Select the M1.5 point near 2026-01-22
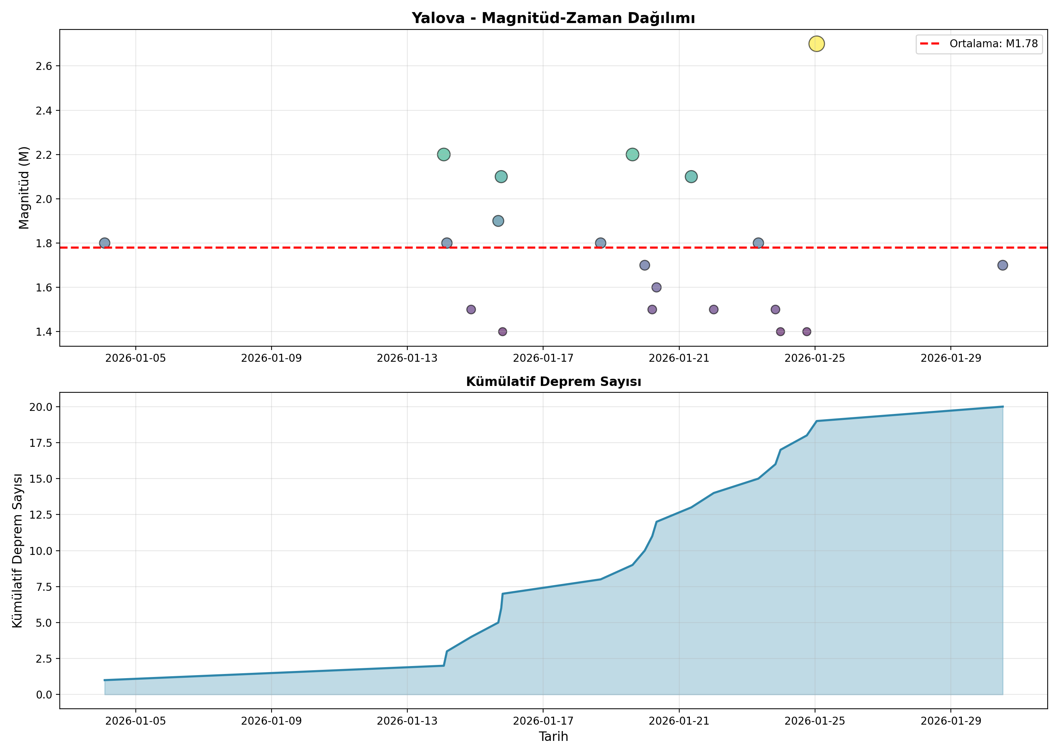This screenshot has width=1059, height=756. click(x=713, y=310)
